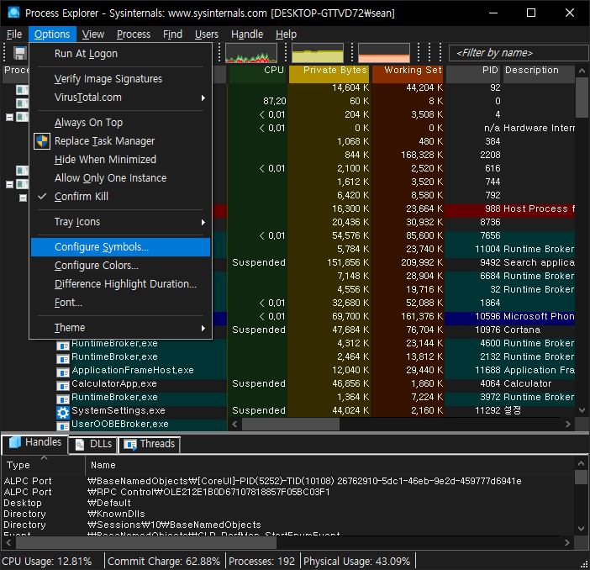Click the SystemSettings.exe gear icon
The height and width of the screenshot is (570, 590).
pyautogui.click(x=63, y=413)
